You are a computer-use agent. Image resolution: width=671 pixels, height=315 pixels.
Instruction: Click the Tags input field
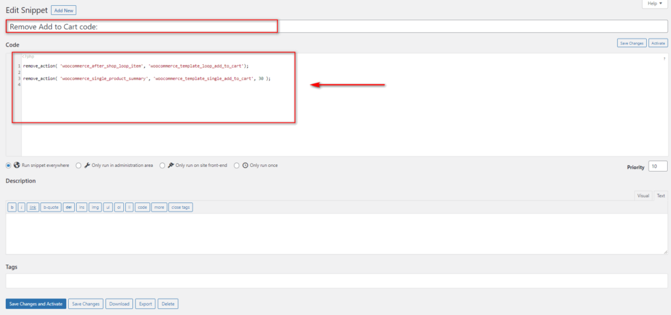(x=336, y=281)
